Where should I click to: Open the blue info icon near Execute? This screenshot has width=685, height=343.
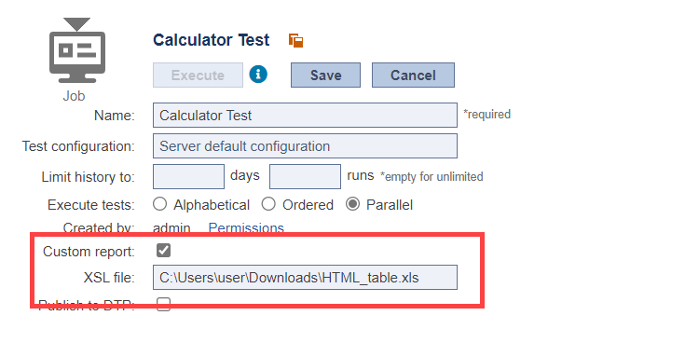tap(258, 75)
